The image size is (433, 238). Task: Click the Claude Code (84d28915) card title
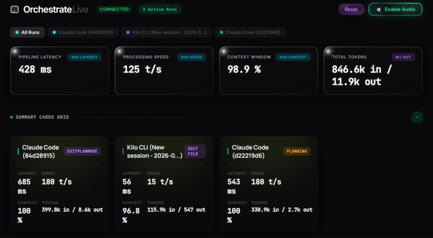(40, 152)
